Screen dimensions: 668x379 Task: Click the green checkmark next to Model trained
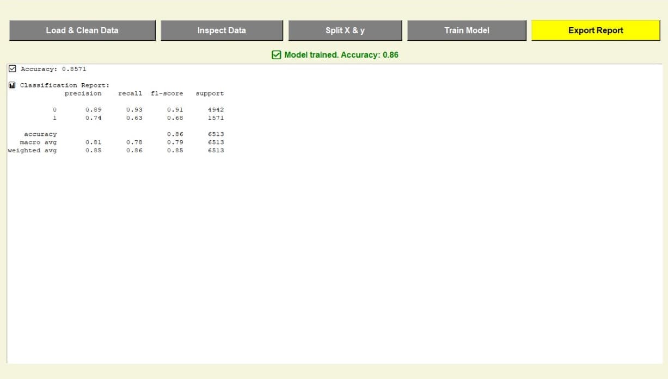pos(277,54)
